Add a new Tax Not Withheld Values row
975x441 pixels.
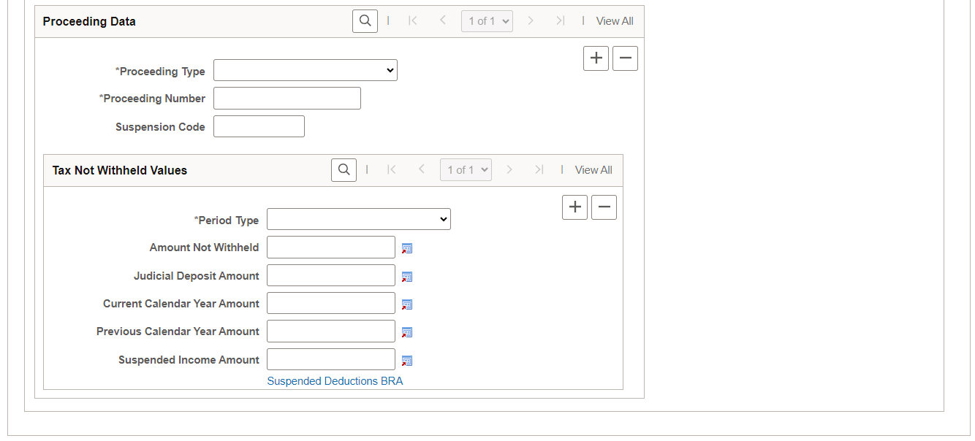575,207
